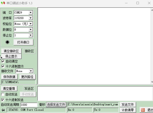Click the pin icon in status bar
Screen dimensions: 153x113
[3, 110]
